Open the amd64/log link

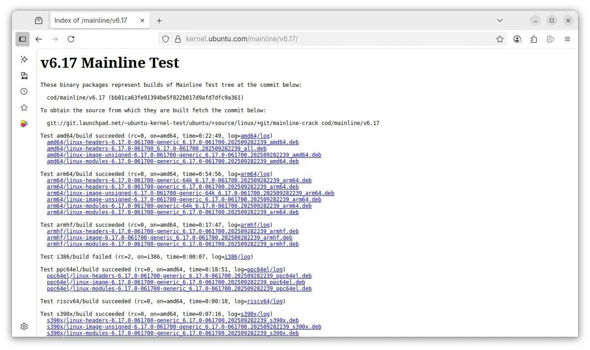click(255, 136)
